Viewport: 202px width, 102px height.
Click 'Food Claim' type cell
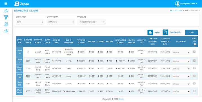click(47, 52)
